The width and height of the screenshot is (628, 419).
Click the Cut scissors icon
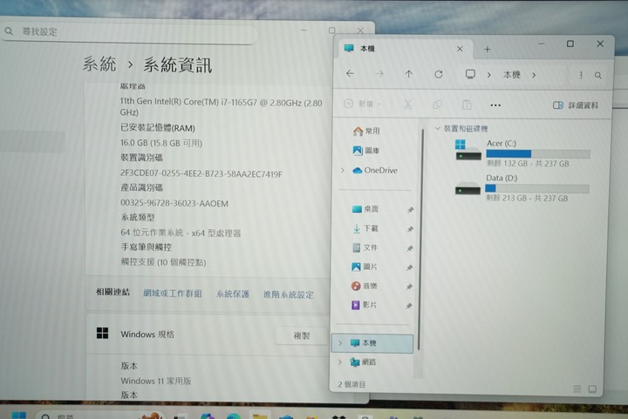click(407, 105)
